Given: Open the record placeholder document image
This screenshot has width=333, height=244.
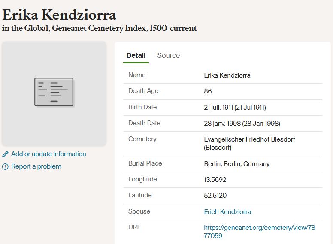Looking at the screenshot, I should point(54,92).
